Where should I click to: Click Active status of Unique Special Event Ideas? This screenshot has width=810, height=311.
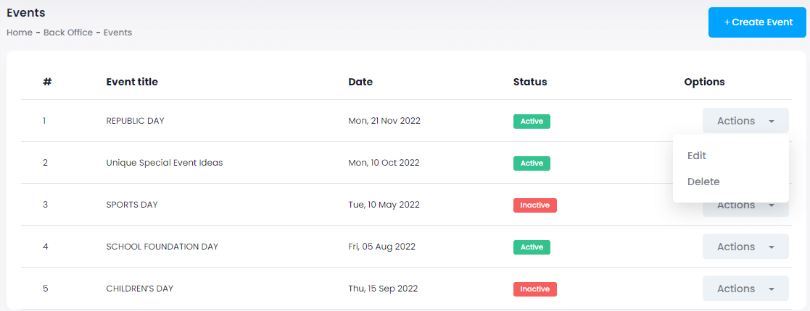[532, 163]
